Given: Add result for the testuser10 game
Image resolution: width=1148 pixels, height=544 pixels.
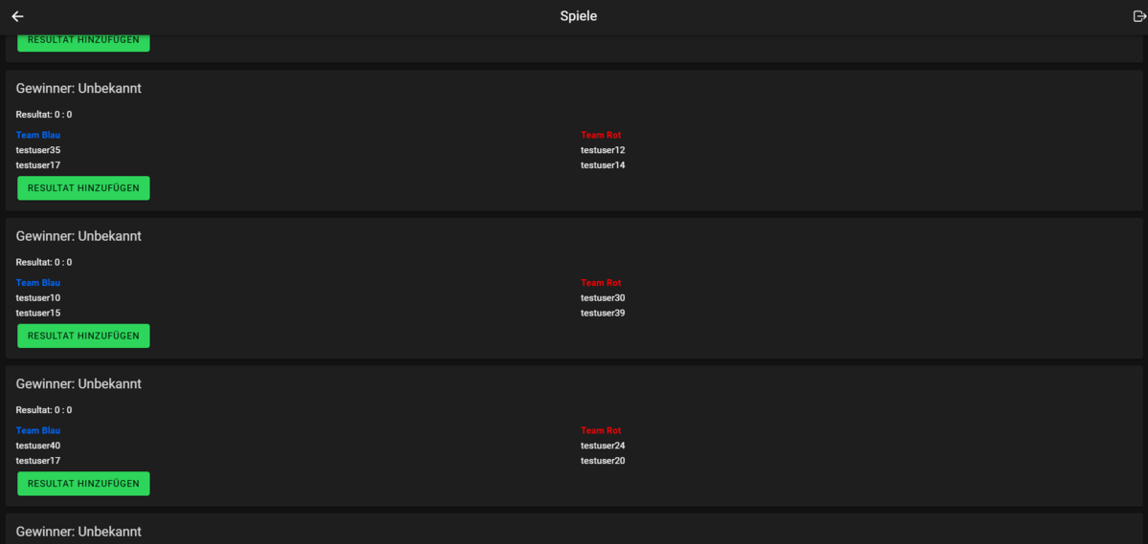Looking at the screenshot, I should click(x=83, y=336).
